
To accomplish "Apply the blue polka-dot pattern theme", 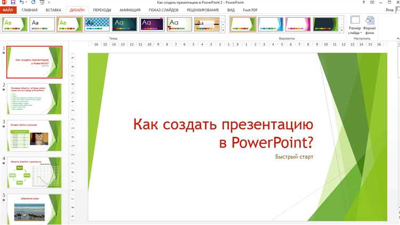I will click(x=97, y=24).
